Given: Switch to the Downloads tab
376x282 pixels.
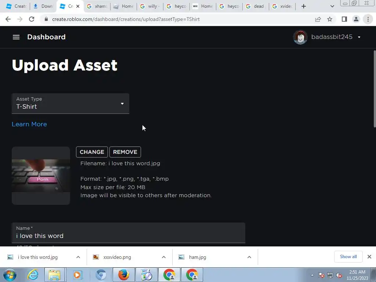Looking at the screenshot, I should [43, 6].
